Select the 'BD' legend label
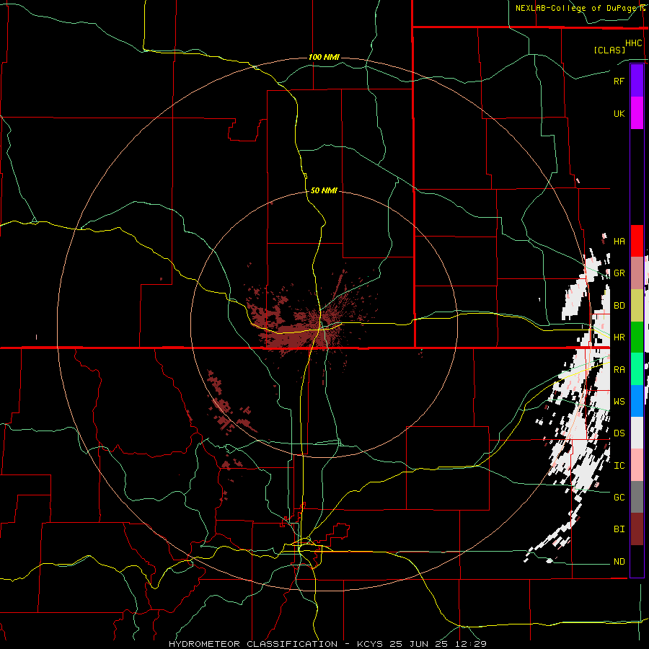The image size is (649, 649). (x=619, y=306)
